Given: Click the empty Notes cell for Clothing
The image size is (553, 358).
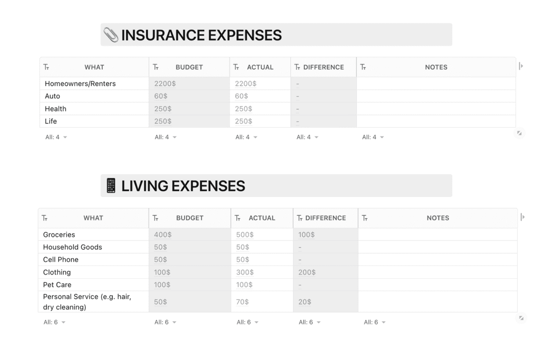Looking at the screenshot, I should pyautogui.click(x=437, y=272).
